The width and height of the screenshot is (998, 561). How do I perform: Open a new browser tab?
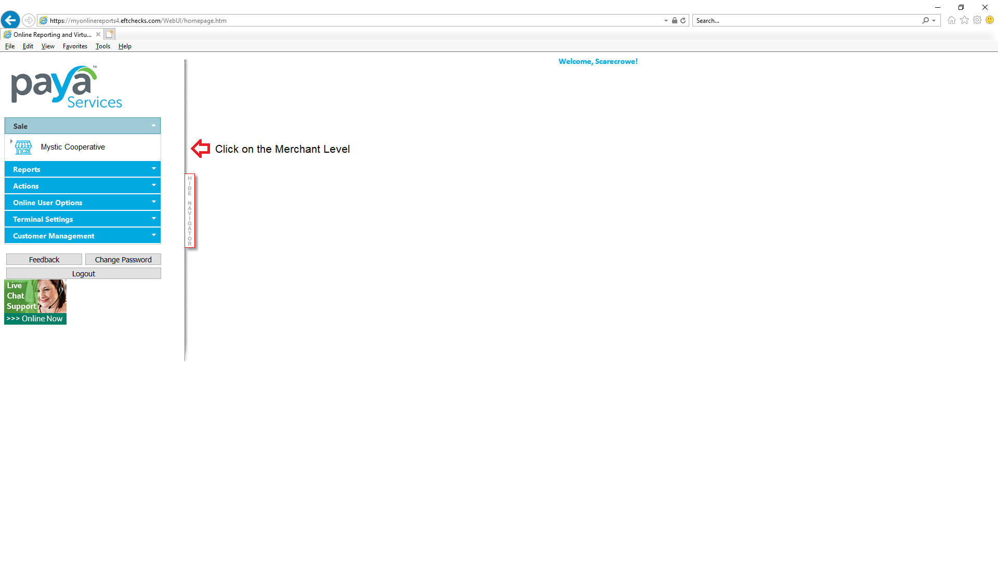pos(109,34)
